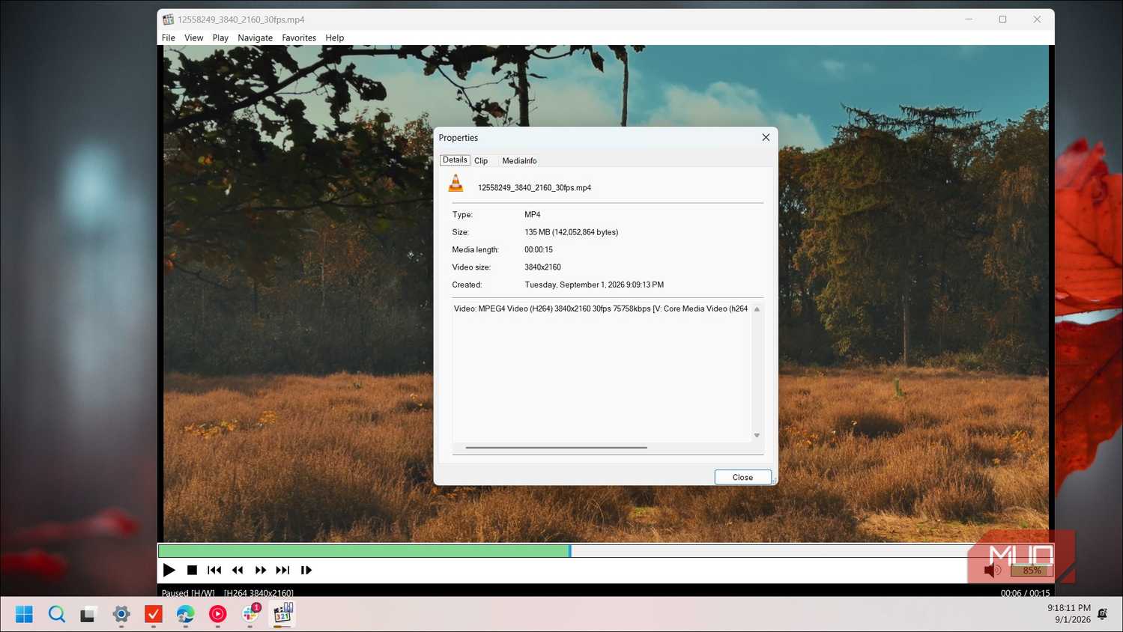
Task: Click the horizontal scrollbar in the info box
Action: click(x=556, y=448)
